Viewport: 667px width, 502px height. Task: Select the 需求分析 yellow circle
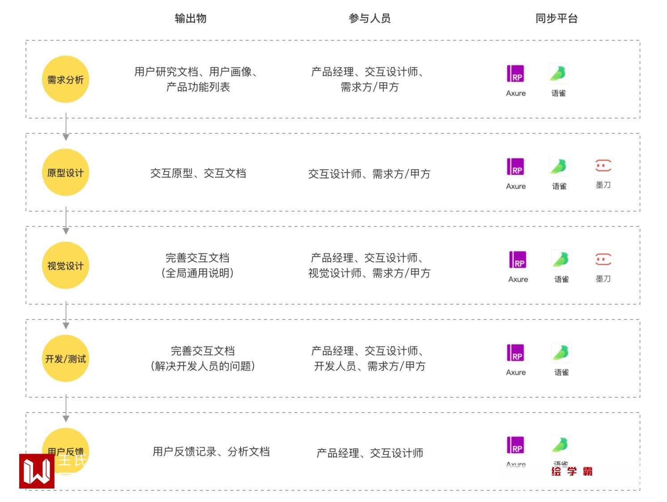[x=65, y=80]
